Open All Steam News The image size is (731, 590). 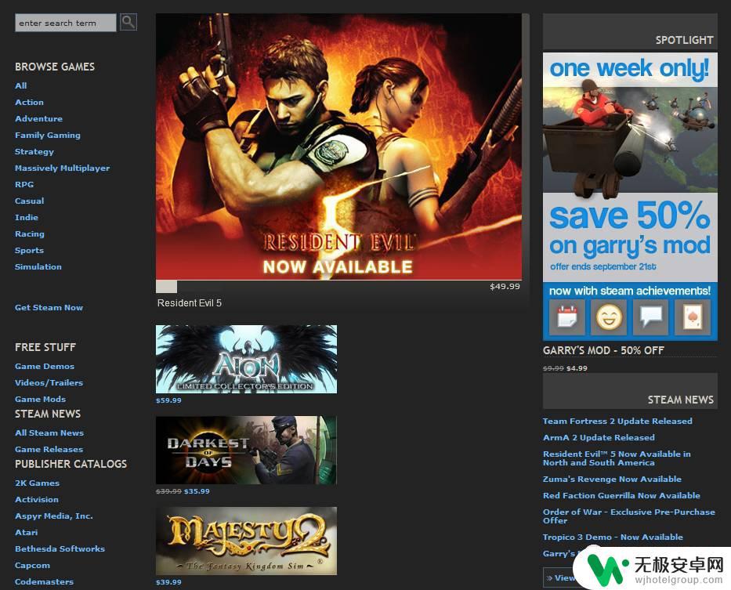[49, 433]
